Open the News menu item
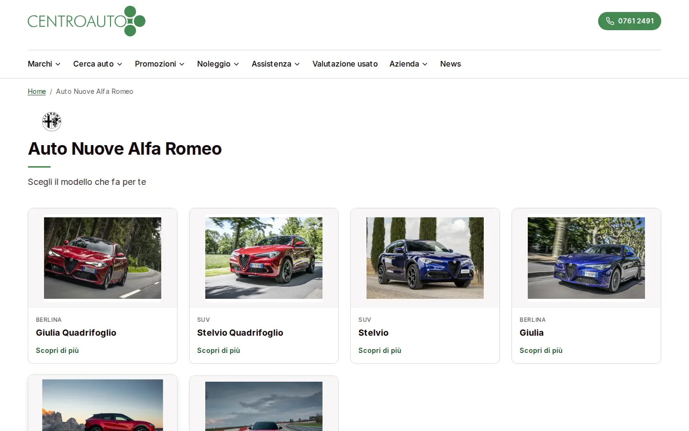The image size is (689, 431). coord(451,64)
